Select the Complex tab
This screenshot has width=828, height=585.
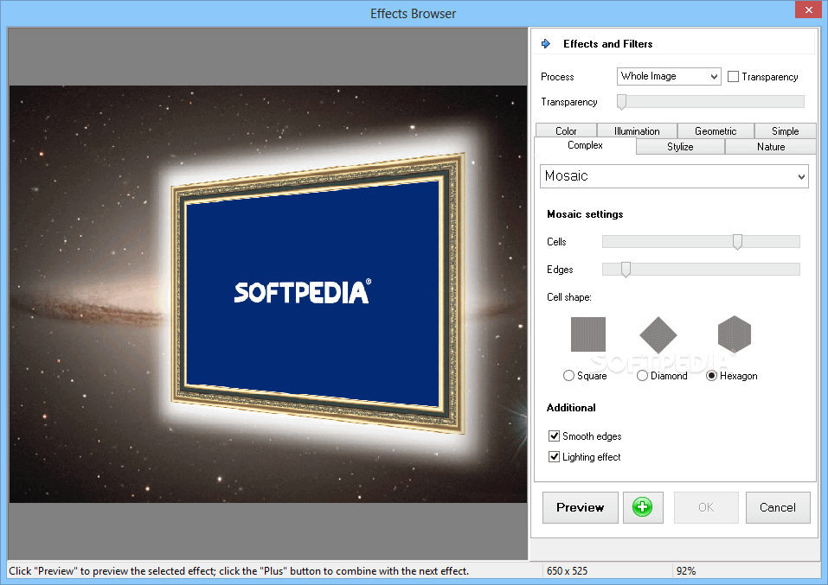[585, 145]
